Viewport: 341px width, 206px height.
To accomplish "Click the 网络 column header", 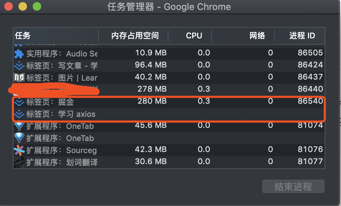I will pos(257,36).
